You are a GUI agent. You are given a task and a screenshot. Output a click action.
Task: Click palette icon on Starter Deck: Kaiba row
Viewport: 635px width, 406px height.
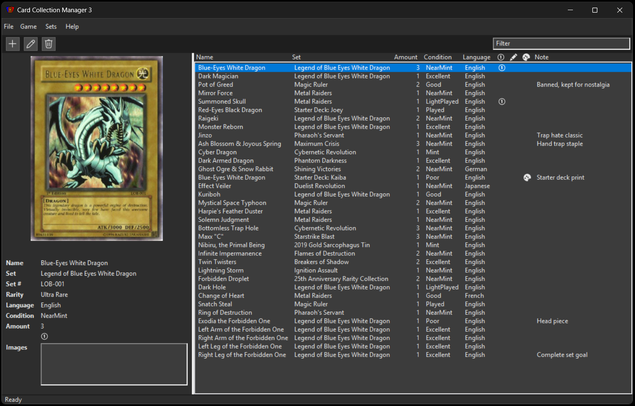coord(527,177)
